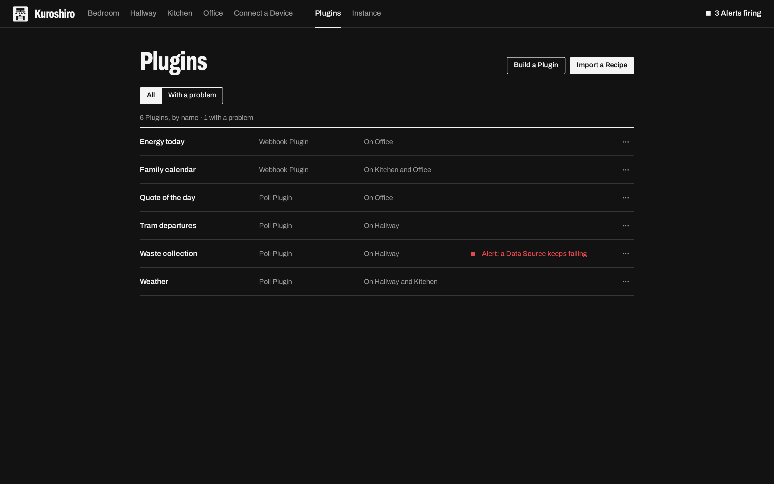Open more options for Quote of the day
774x484 pixels.
pyautogui.click(x=625, y=198)
